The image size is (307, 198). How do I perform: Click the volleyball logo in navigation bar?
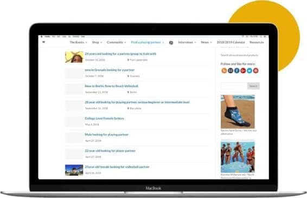(171, 43)
